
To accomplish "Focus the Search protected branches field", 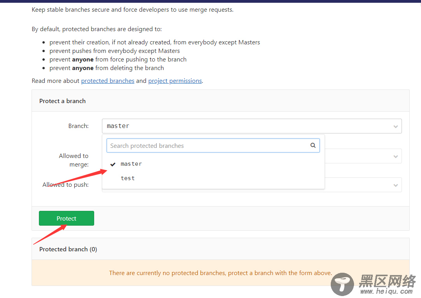I will (x=213, y=145).
